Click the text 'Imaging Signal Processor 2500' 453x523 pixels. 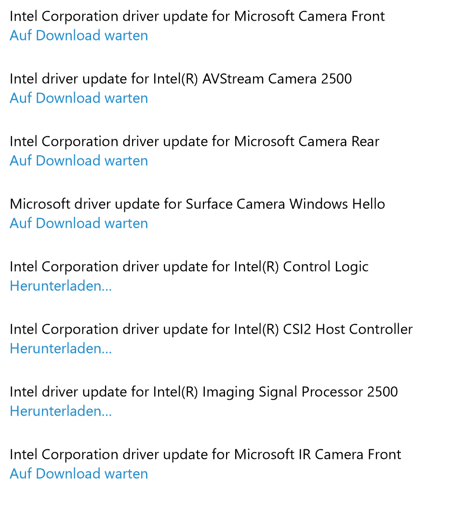coord(300,392)
